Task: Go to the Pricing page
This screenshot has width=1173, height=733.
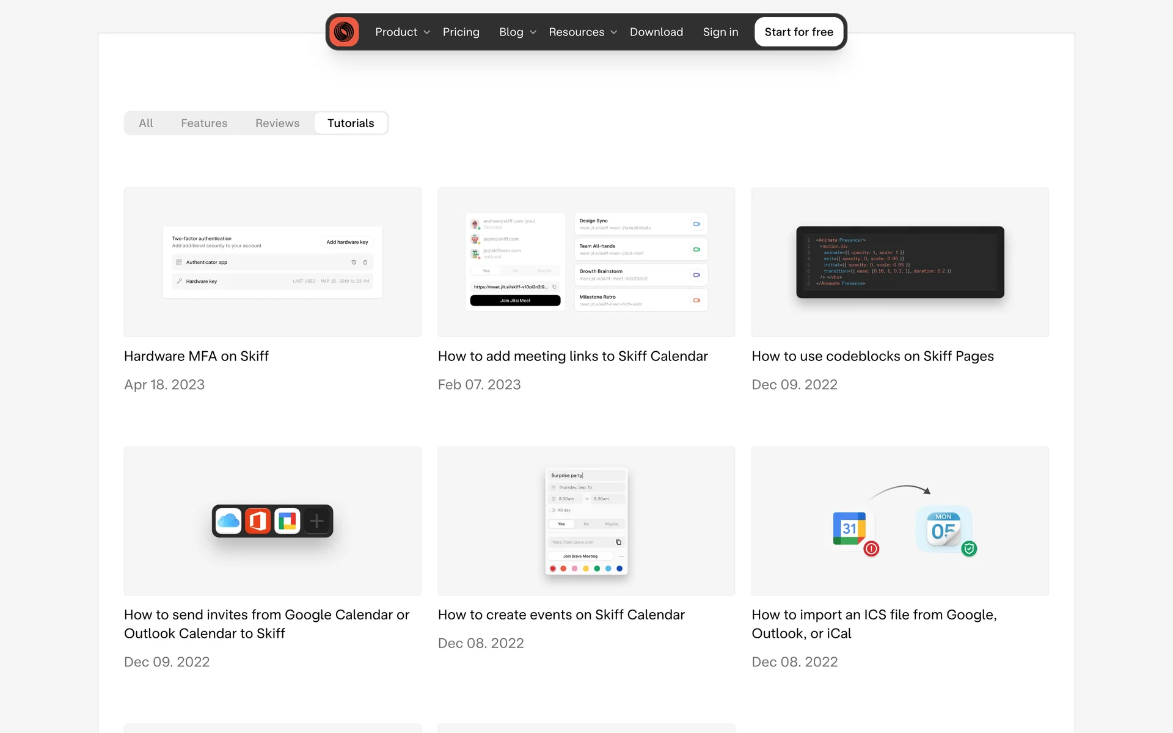Action: coord(461,32)
